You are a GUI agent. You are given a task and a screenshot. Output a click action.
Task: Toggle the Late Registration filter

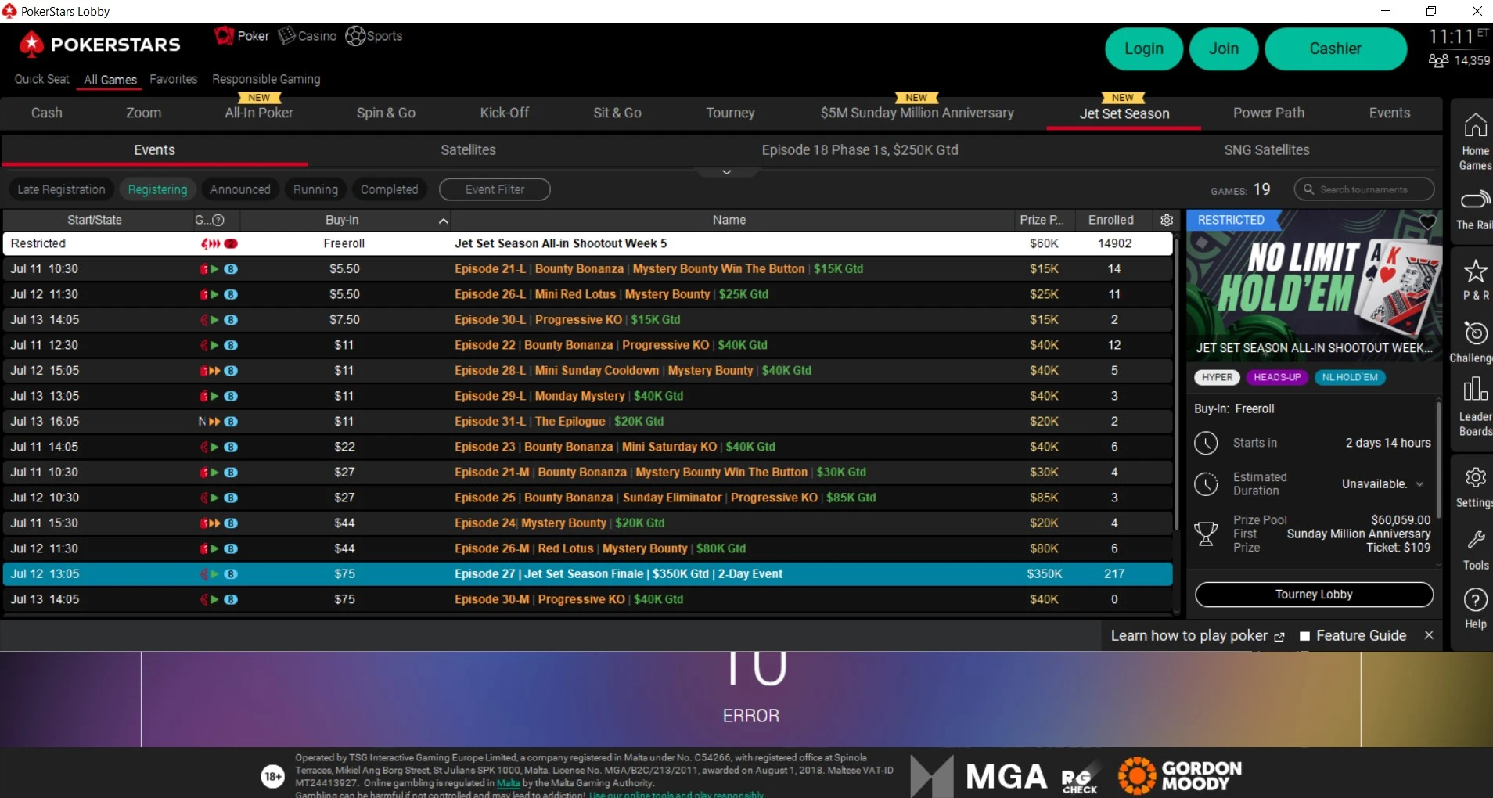point(61,189)
